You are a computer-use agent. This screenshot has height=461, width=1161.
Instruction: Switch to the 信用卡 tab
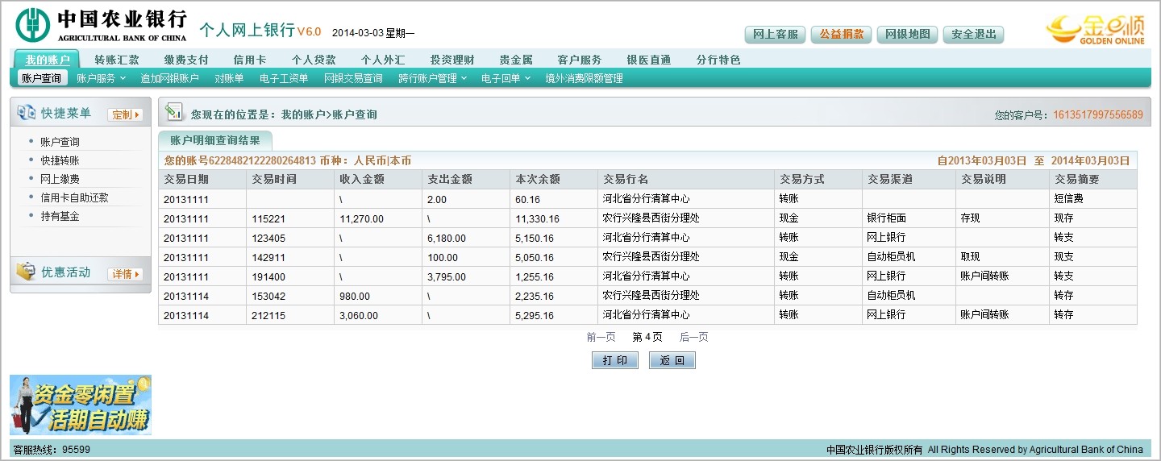coord(249,60)
